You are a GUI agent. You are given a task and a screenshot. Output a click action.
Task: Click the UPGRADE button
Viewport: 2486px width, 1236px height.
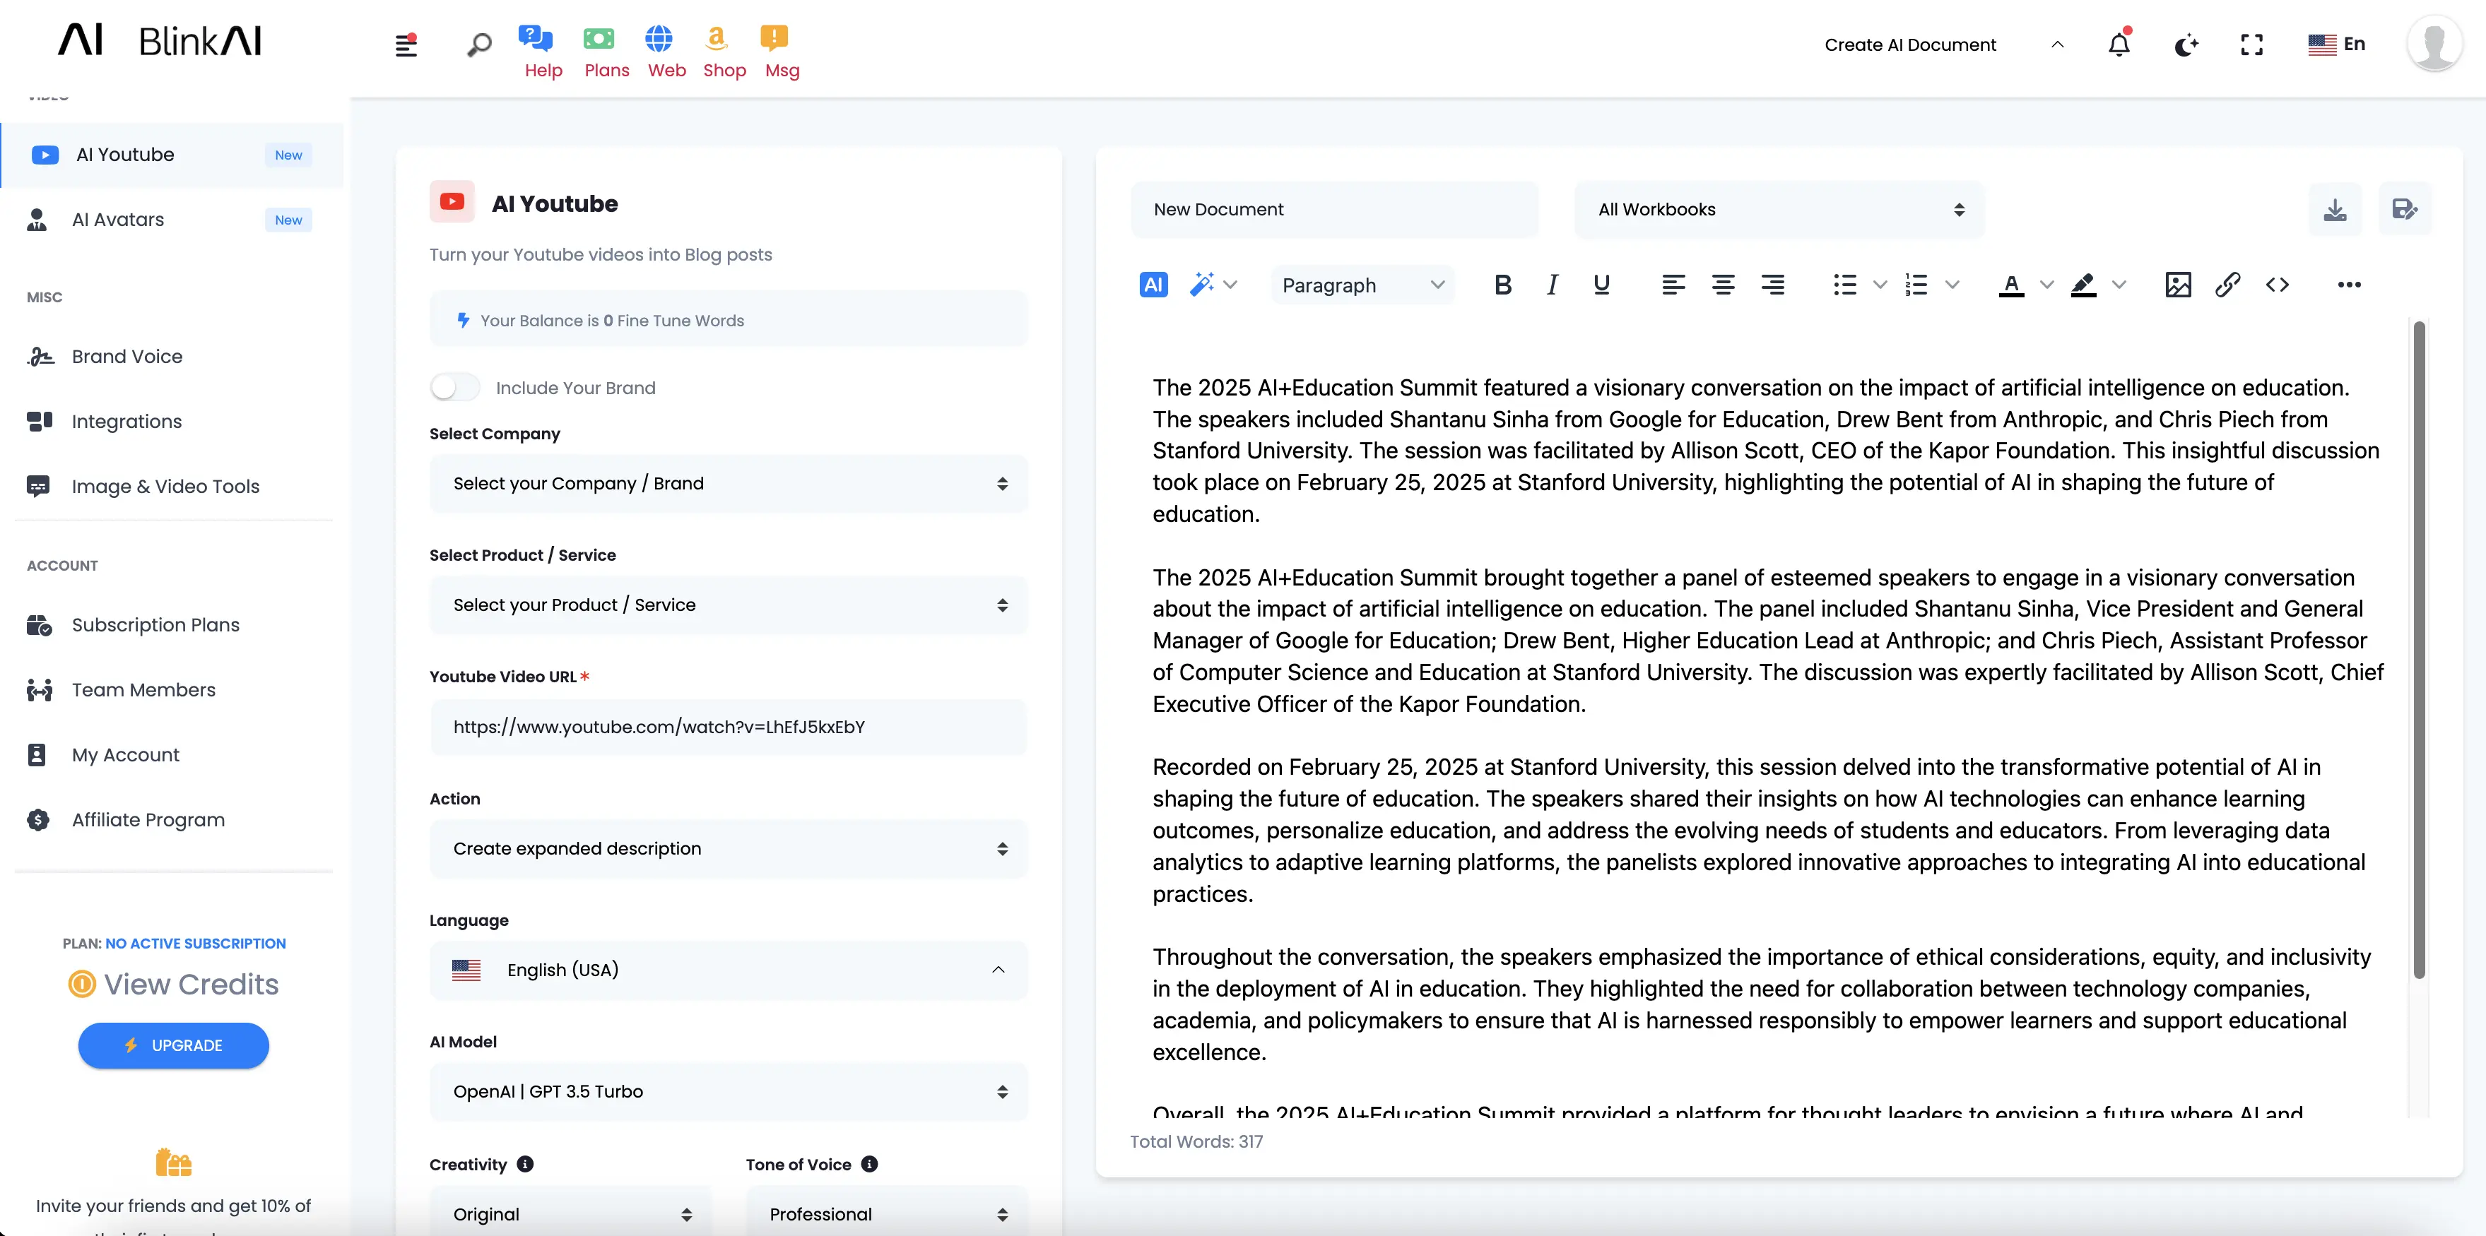(x=174, y=1046)
